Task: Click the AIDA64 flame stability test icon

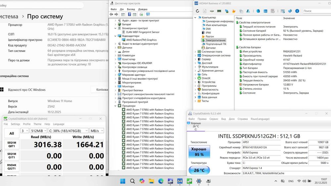Action: pyautogui.click(x=234, y=11)
